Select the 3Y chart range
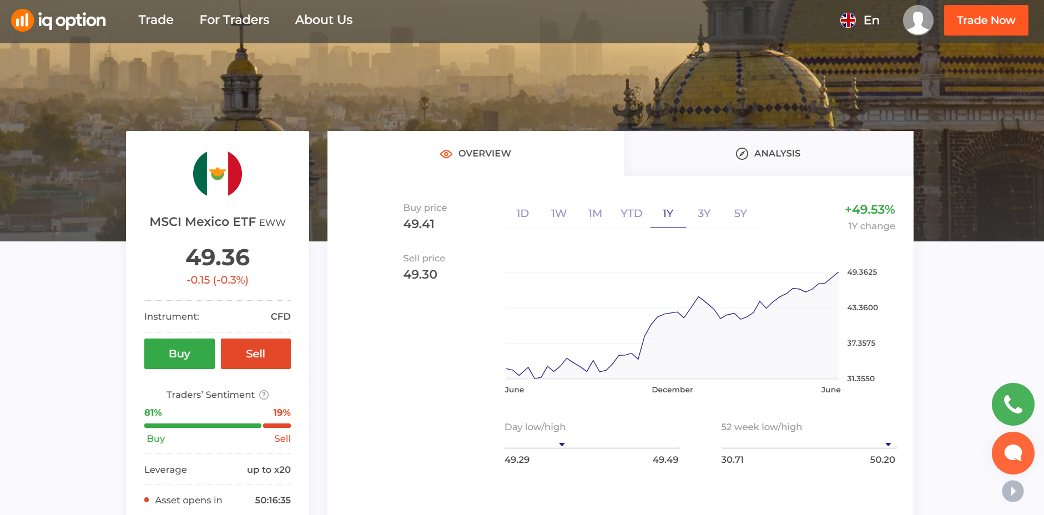Image resolution: width=1044 pixels, height=515 pixels. [x=704, y=214]
